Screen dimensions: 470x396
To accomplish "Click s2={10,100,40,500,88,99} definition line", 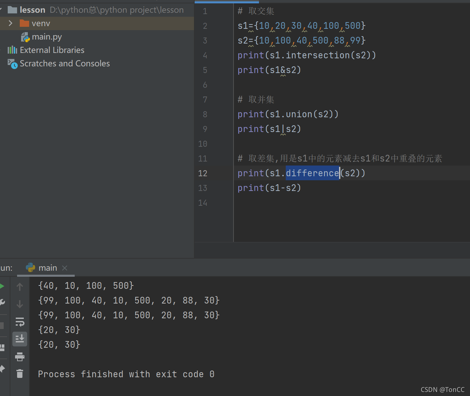I will pos(301,41).
